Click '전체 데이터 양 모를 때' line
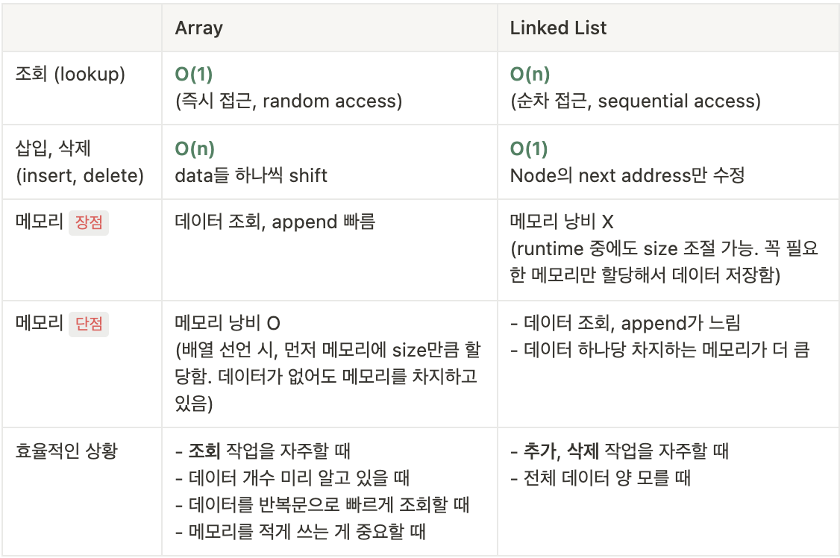 pyautogui.click(x=601, y=477)
